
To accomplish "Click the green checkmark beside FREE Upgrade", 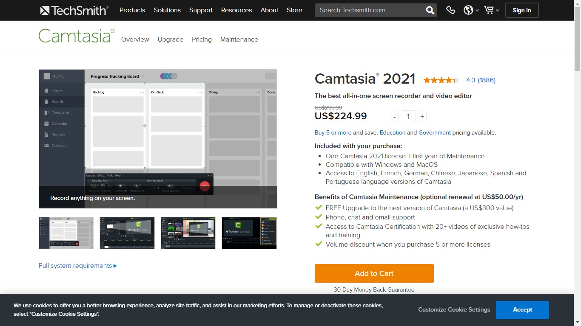I will click(x=319, y=208).
